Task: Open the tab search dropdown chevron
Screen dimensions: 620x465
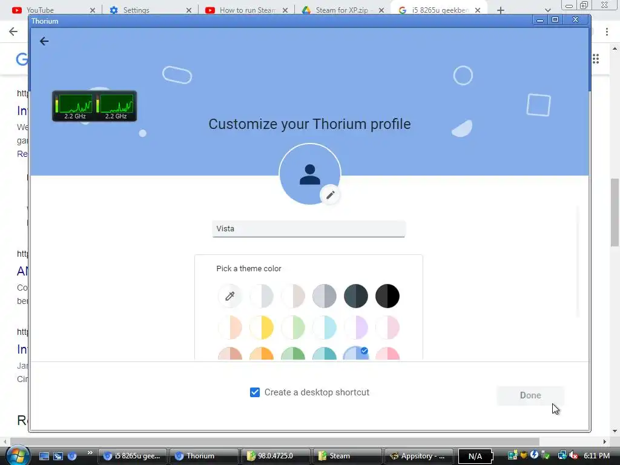Action: (x=547, y=10)
